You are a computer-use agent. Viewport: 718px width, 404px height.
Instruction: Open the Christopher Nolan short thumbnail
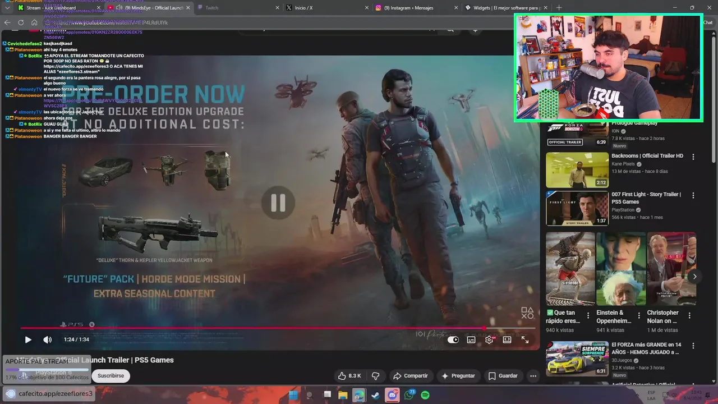pos(671,269)
